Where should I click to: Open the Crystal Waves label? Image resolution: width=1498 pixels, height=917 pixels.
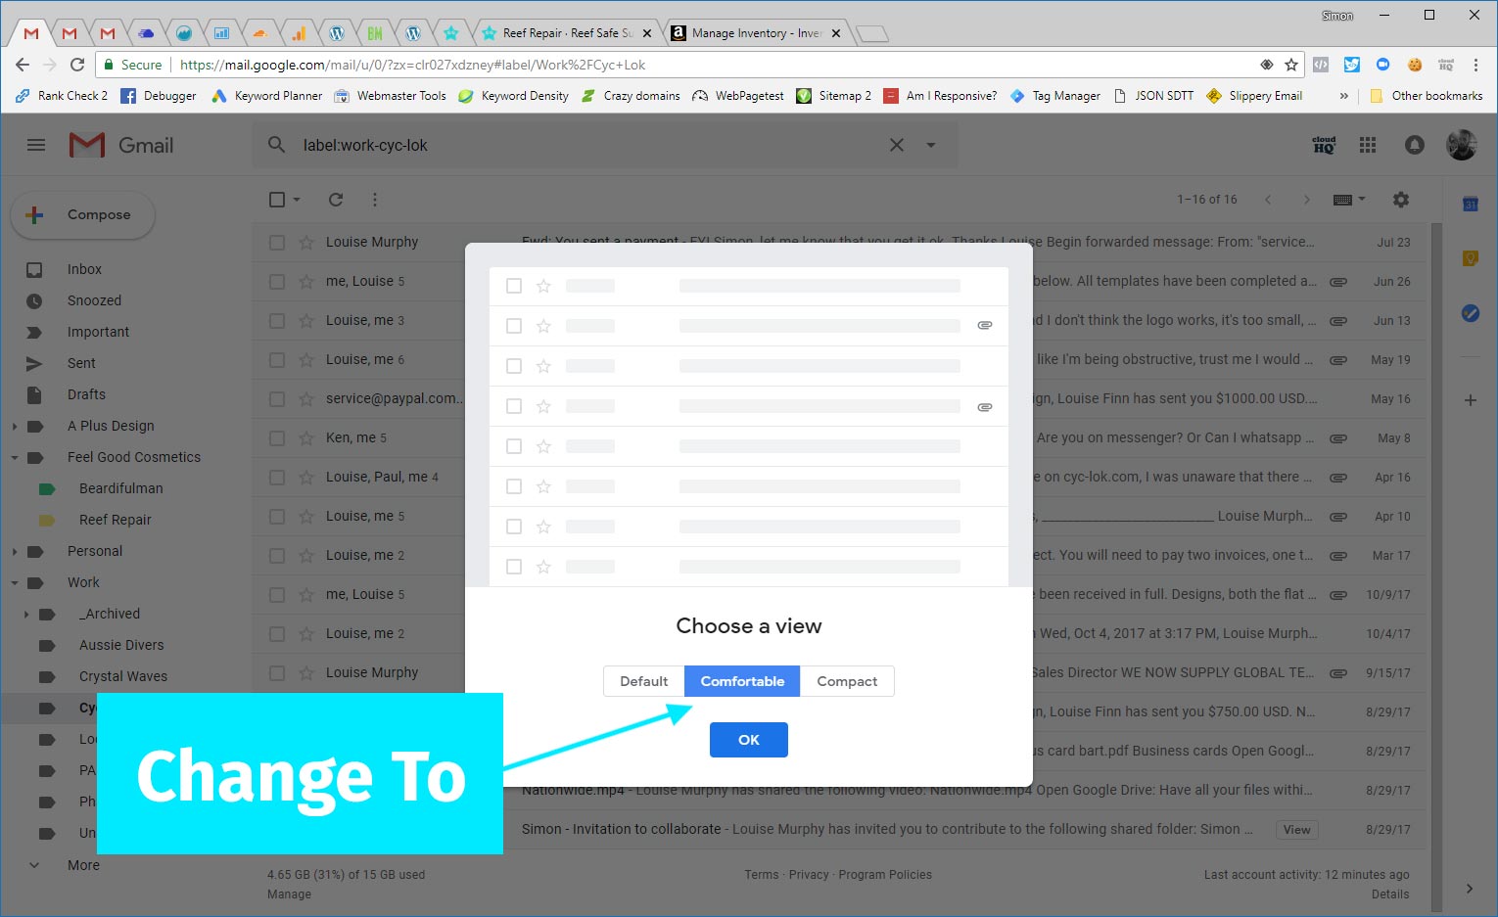(x=123, y=676)
